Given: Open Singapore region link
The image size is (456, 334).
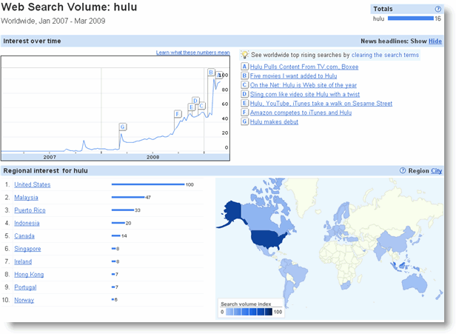Looking at the screenshot, I should [27, 249].
